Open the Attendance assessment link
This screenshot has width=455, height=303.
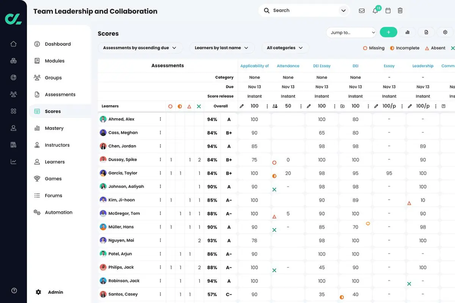[288, 66]
